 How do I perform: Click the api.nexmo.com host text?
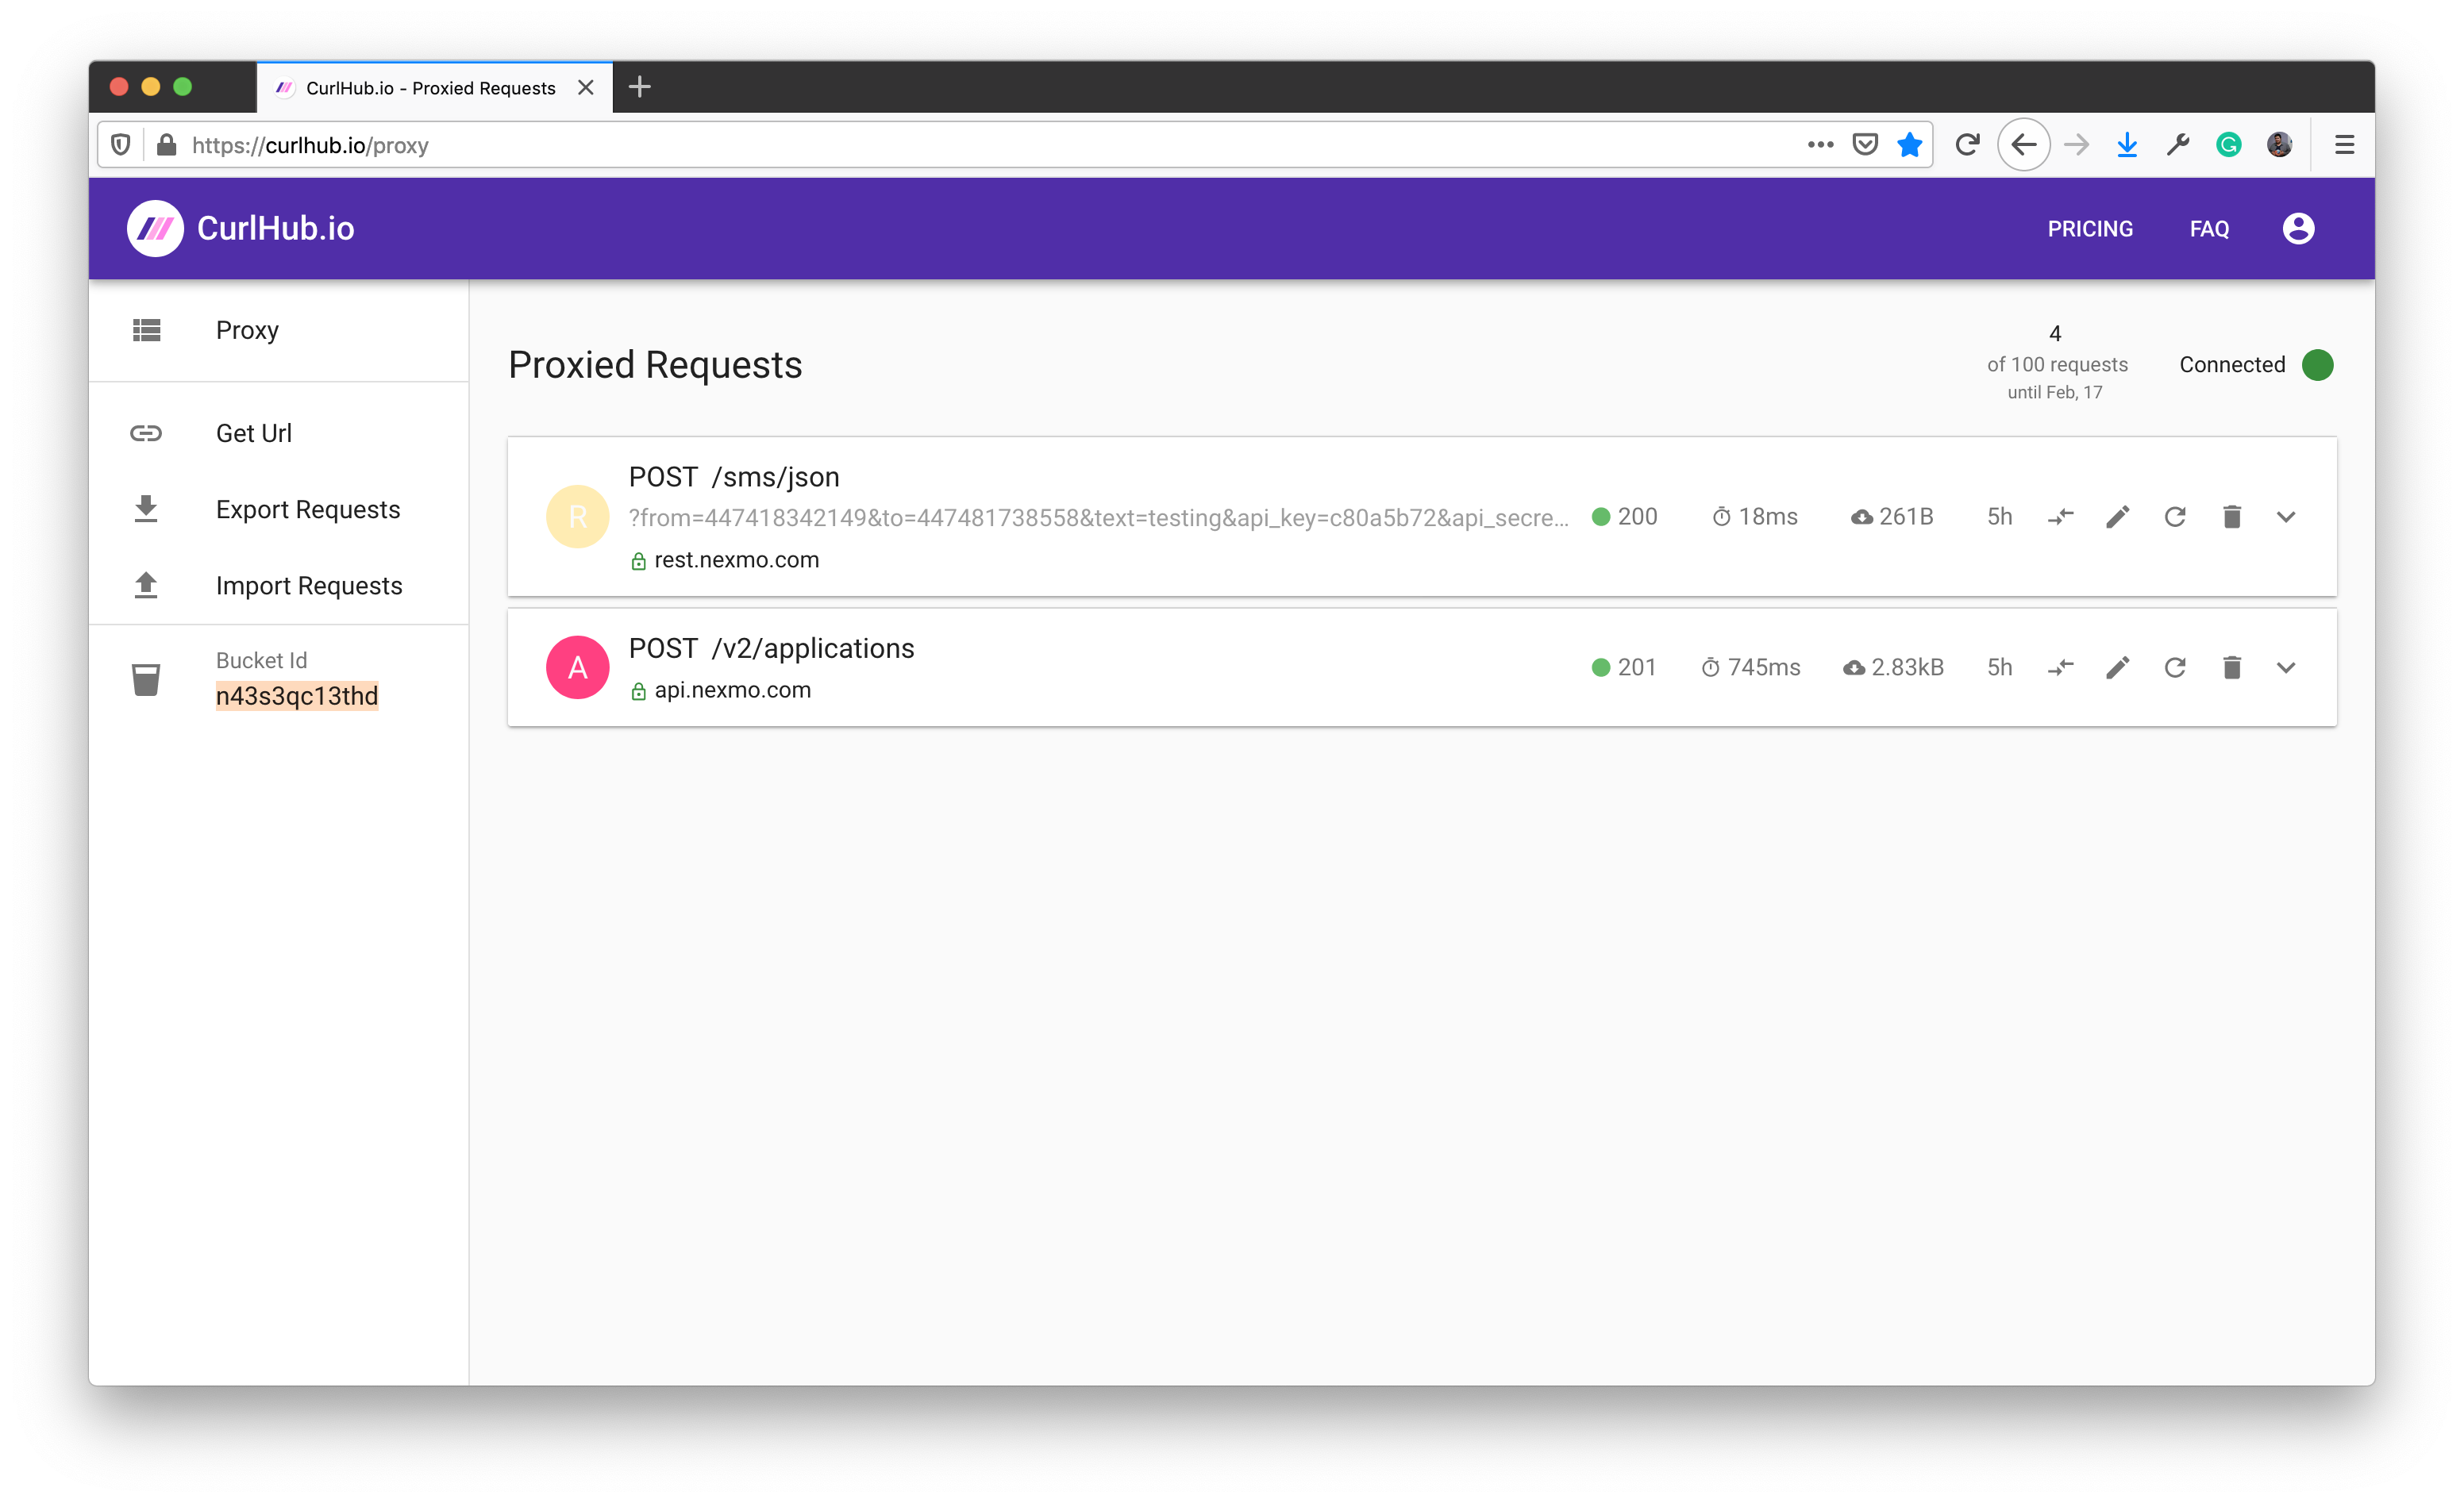[732, 690]
